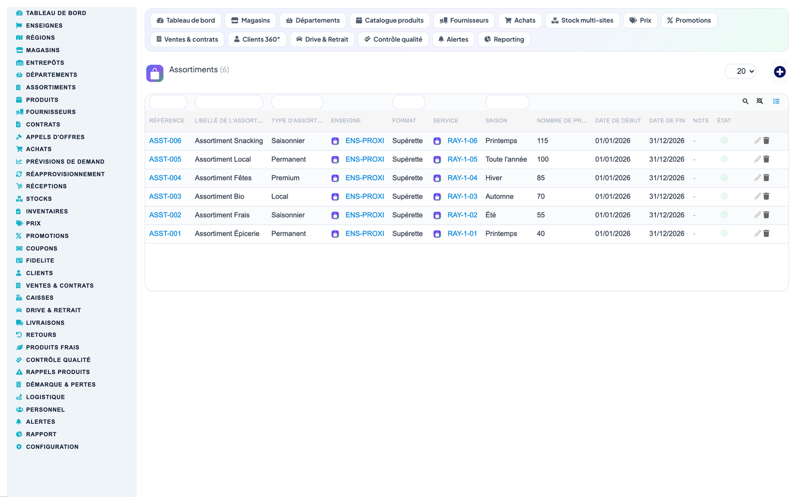Toggle the état indicator for ASST-004
The height and width of the screenshot is (497, 804).
click(x=724, y=178)
